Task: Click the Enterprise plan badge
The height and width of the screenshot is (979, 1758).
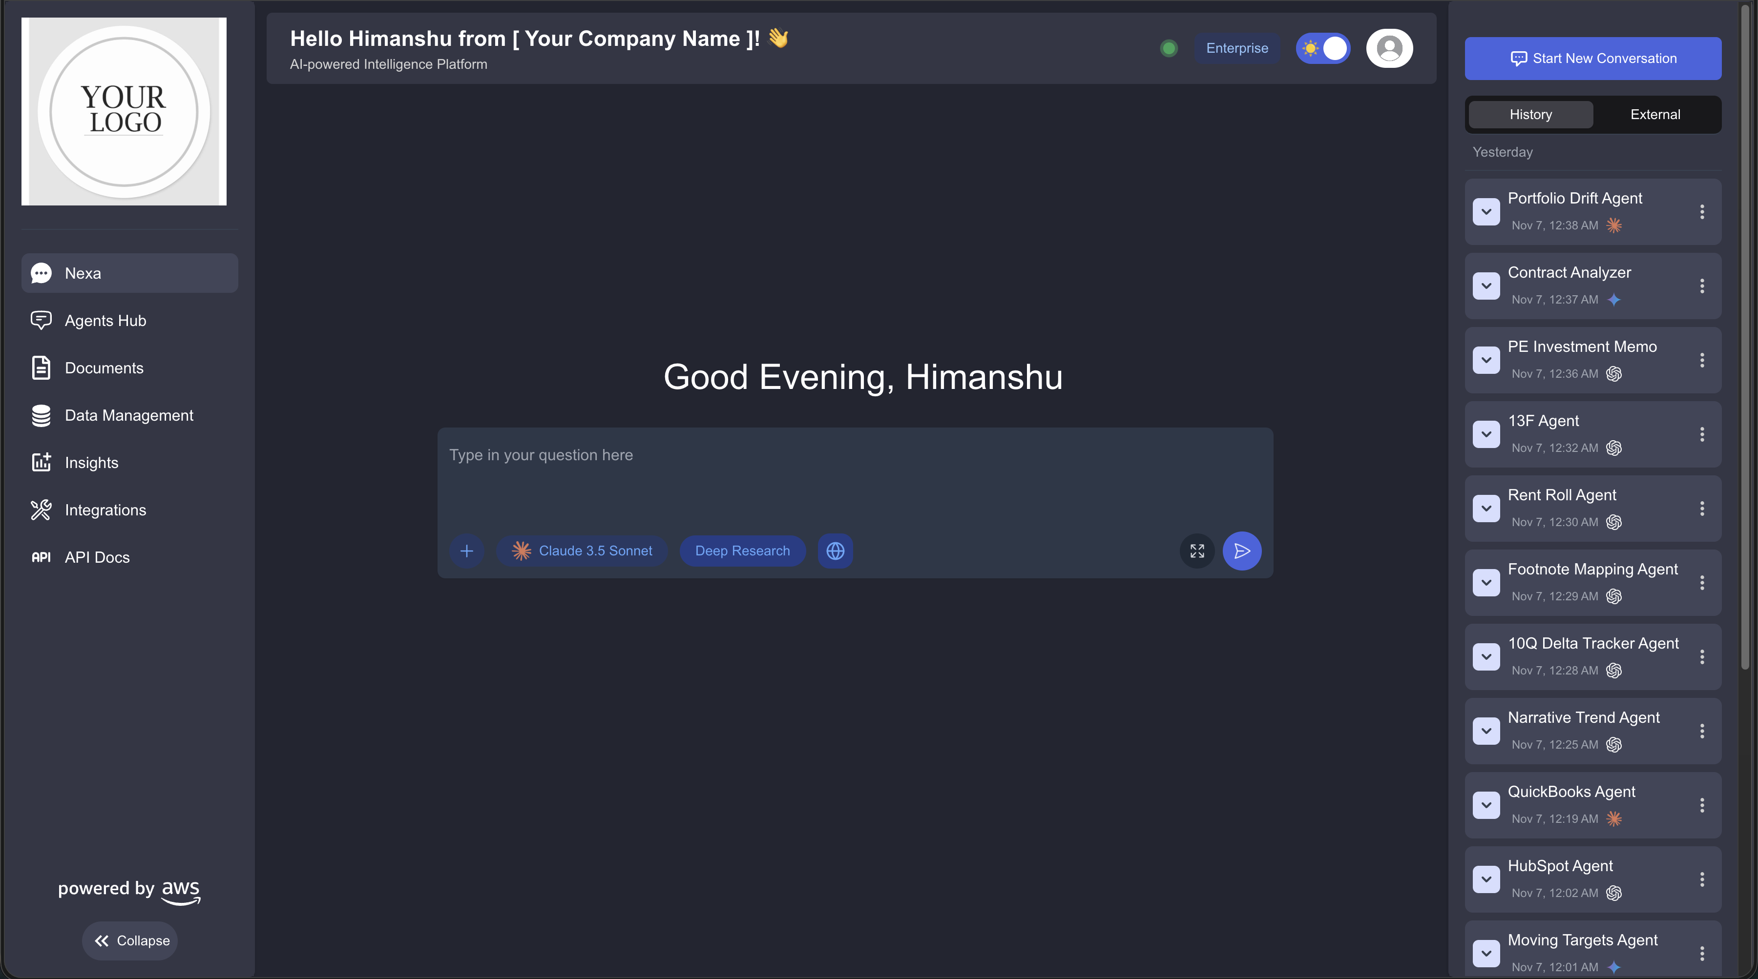Action: tap(1236, 48)
